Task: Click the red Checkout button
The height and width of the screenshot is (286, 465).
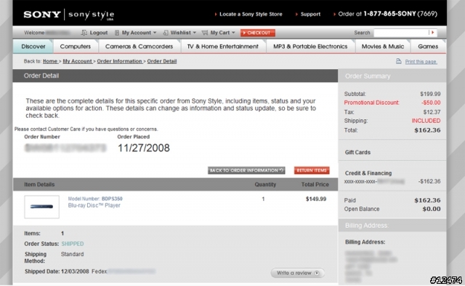Action: coord(258,33)
